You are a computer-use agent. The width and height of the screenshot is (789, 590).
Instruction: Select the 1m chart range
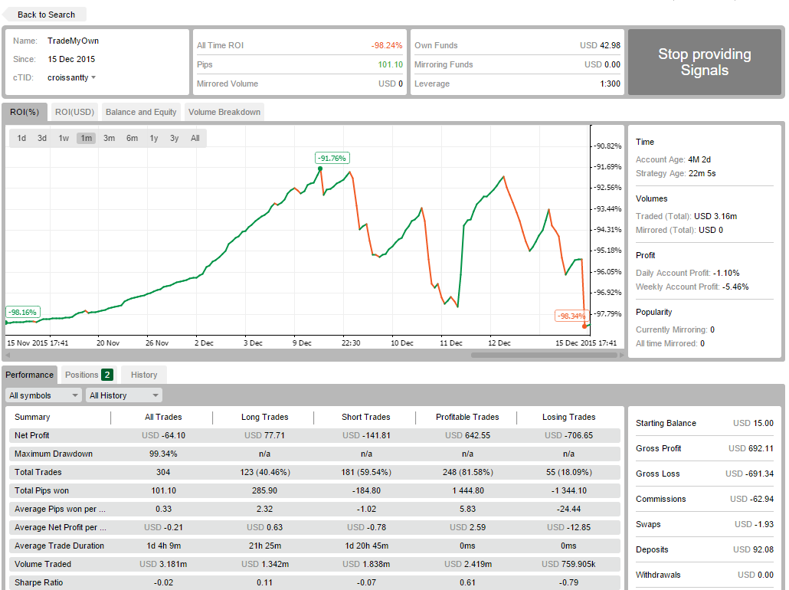86,138
